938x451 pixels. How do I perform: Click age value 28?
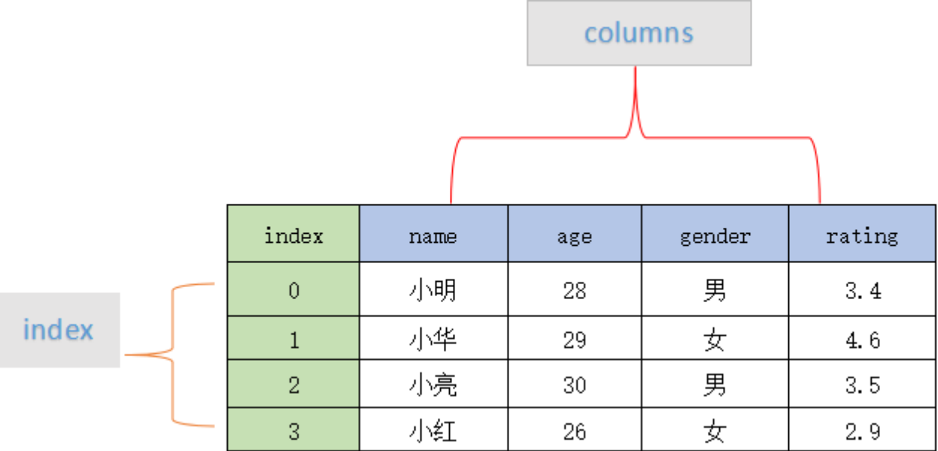point(575,289)
